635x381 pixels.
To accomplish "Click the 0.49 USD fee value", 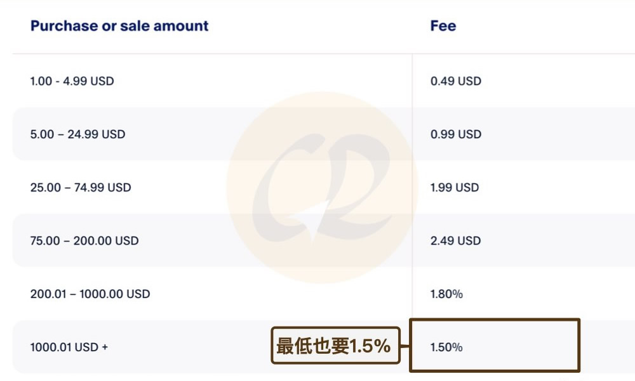I will (x=455, y=81).
